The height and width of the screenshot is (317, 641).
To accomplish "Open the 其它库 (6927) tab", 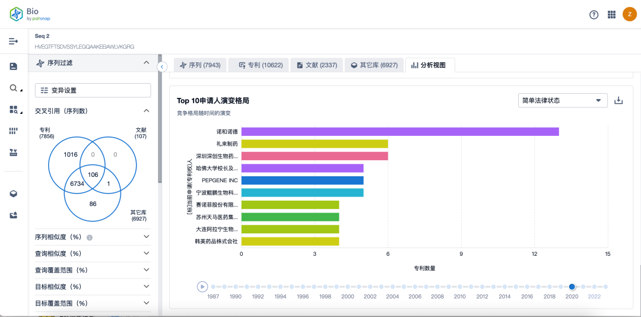I will (374, 65).
